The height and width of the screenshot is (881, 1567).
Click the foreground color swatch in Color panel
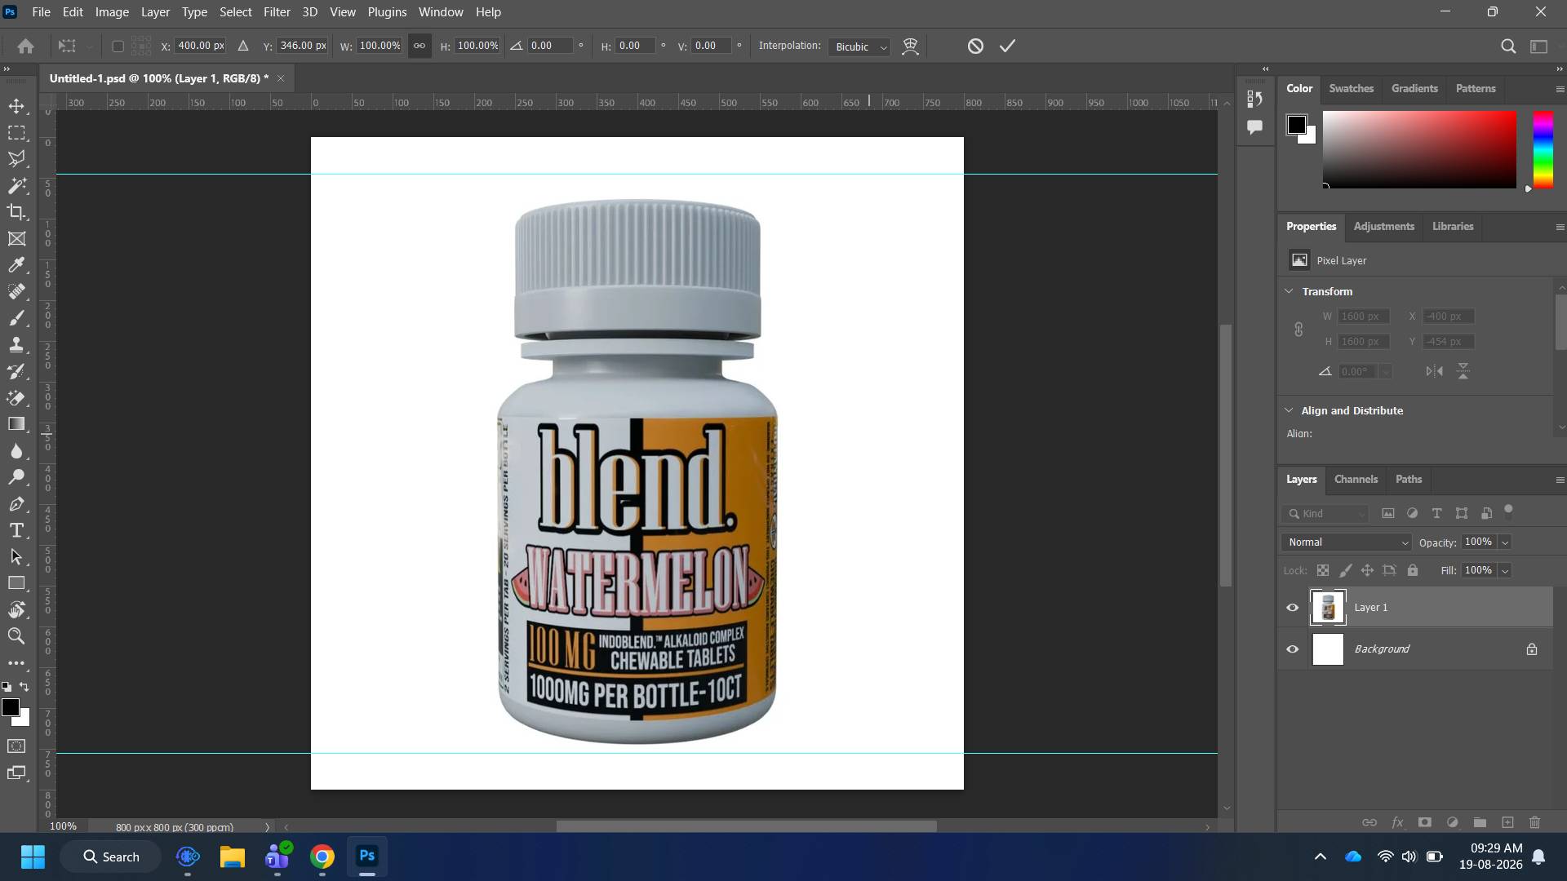tap(1296, 125)
